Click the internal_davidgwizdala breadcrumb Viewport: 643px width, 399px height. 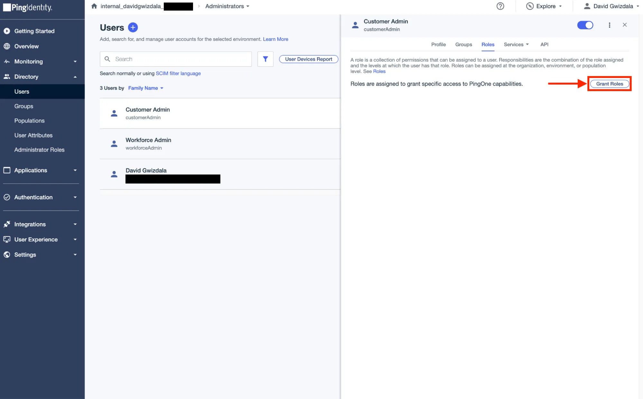pos(147,6)
